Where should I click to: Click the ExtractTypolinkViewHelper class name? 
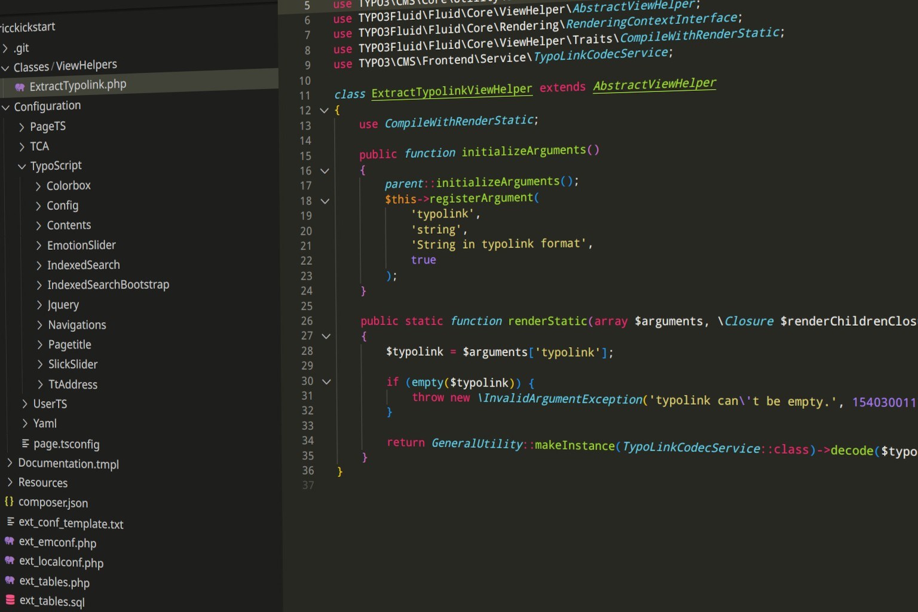pos(451,91)
